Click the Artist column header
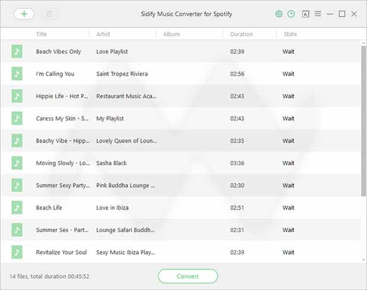 point(103,34)
